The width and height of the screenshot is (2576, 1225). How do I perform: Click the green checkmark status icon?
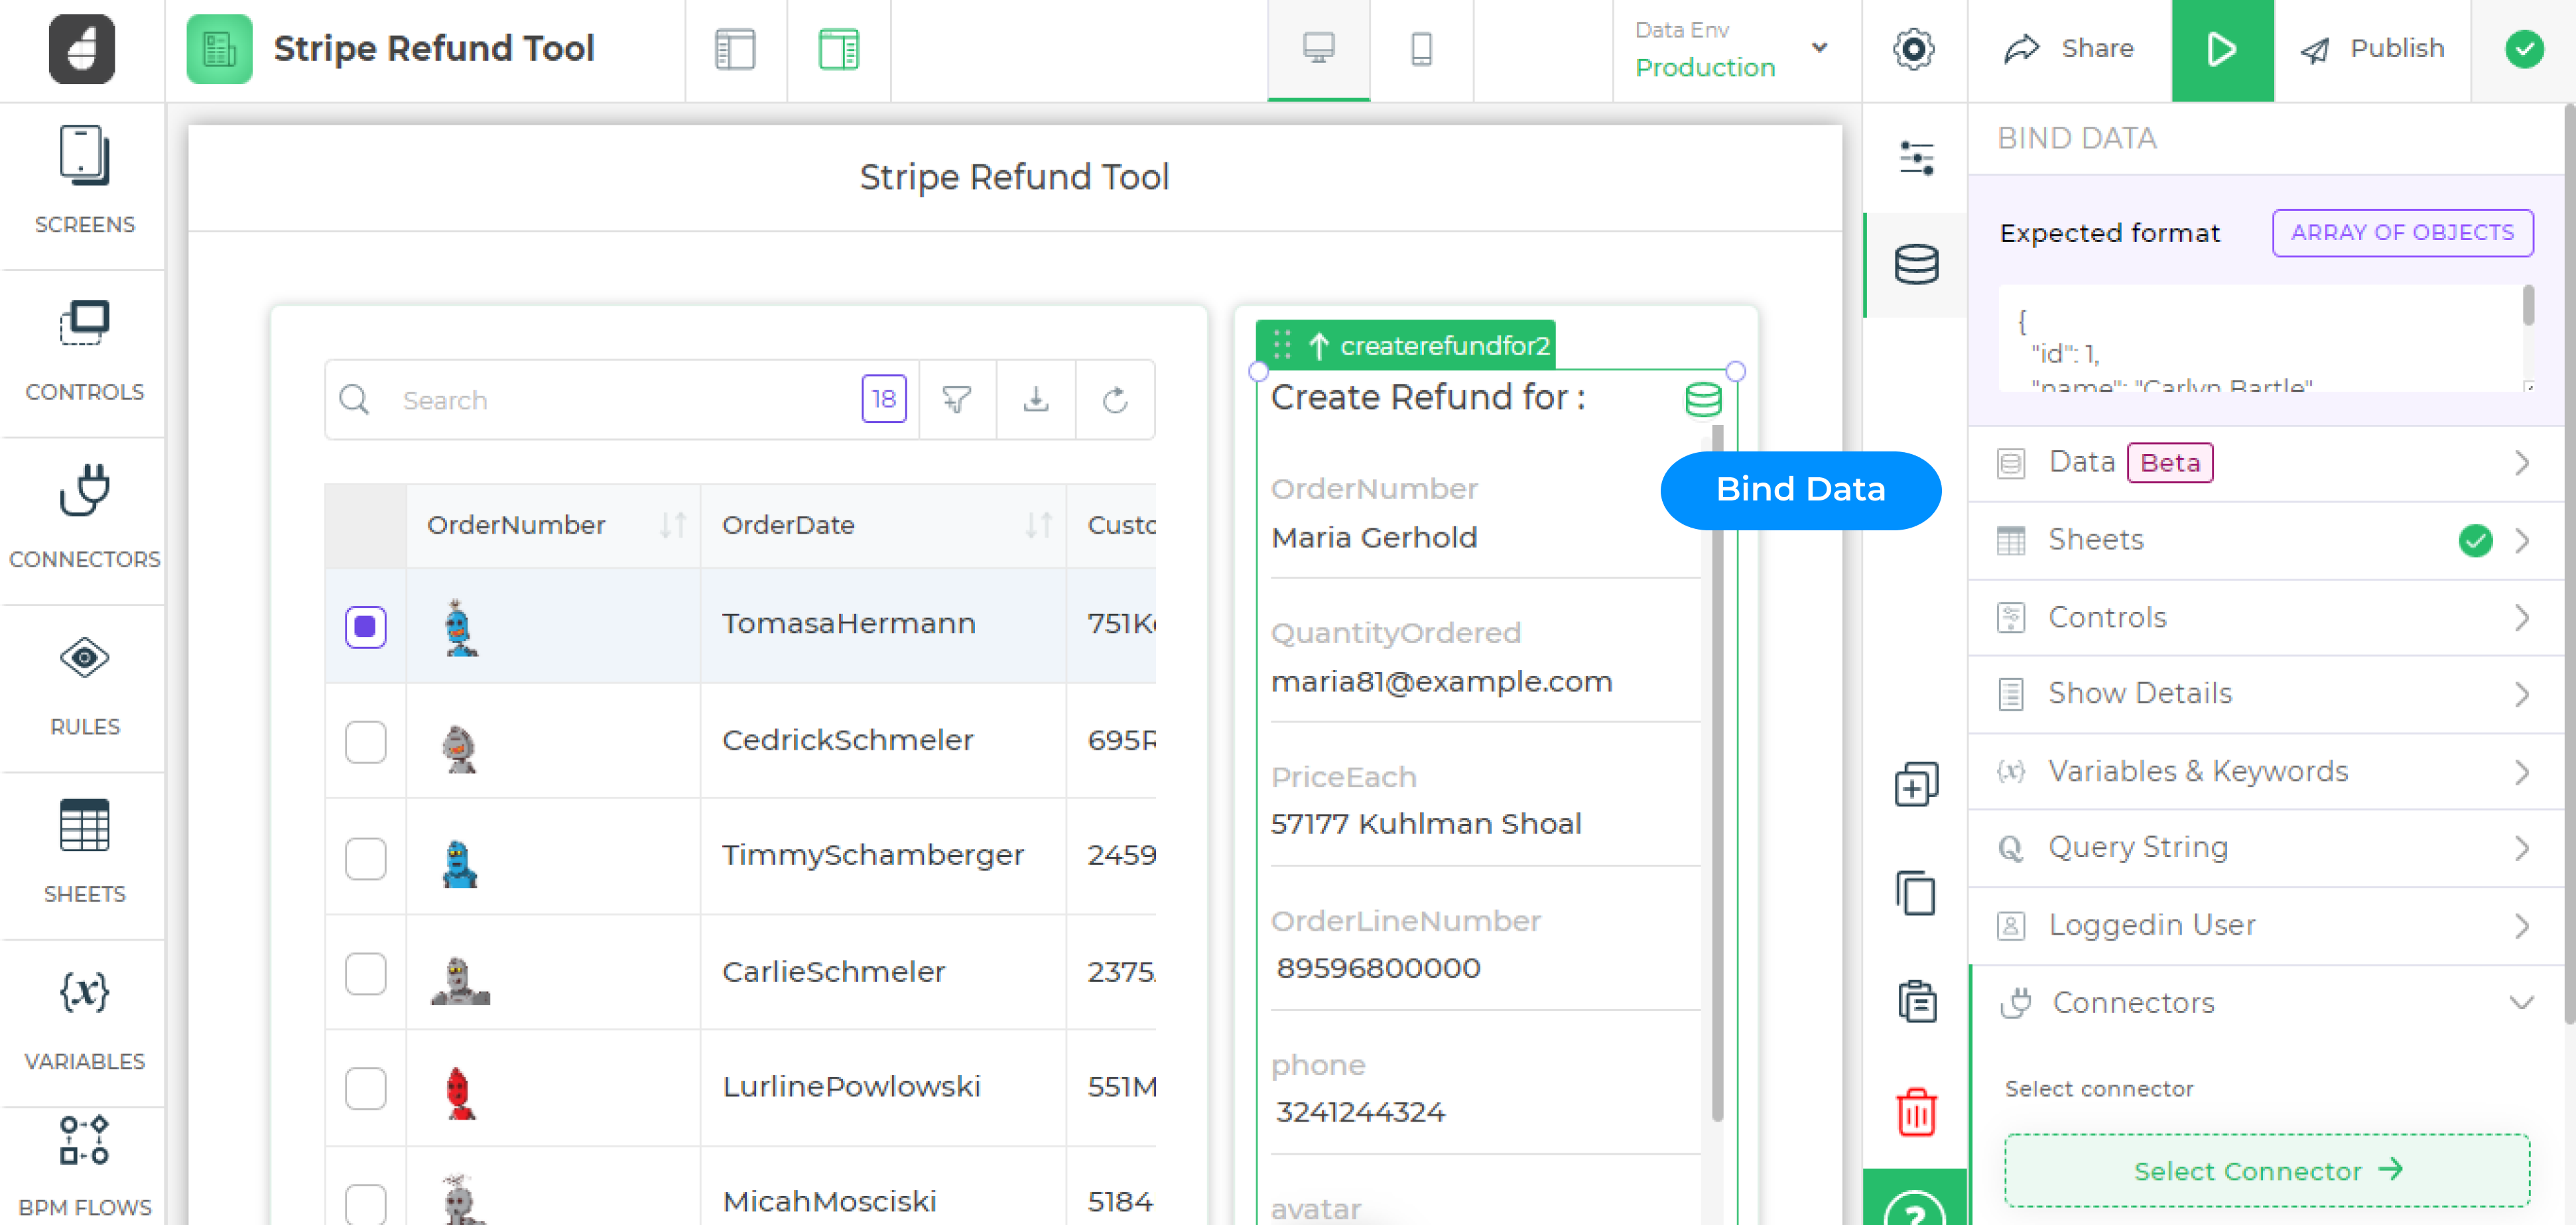tap(2524, 49)
